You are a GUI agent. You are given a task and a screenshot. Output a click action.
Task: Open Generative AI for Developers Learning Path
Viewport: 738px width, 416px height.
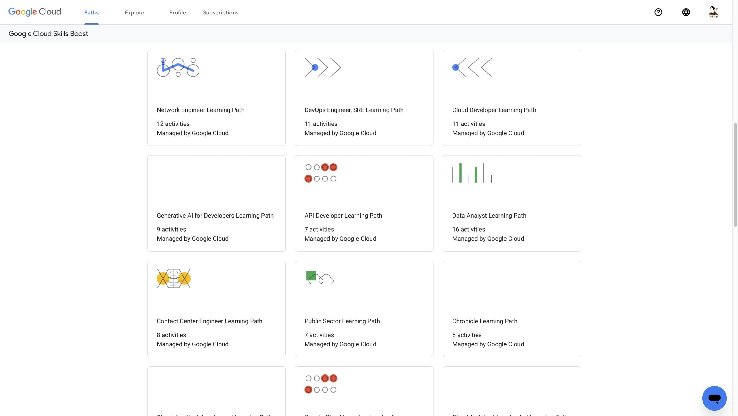pyautogui.click(x=215, y=216)
